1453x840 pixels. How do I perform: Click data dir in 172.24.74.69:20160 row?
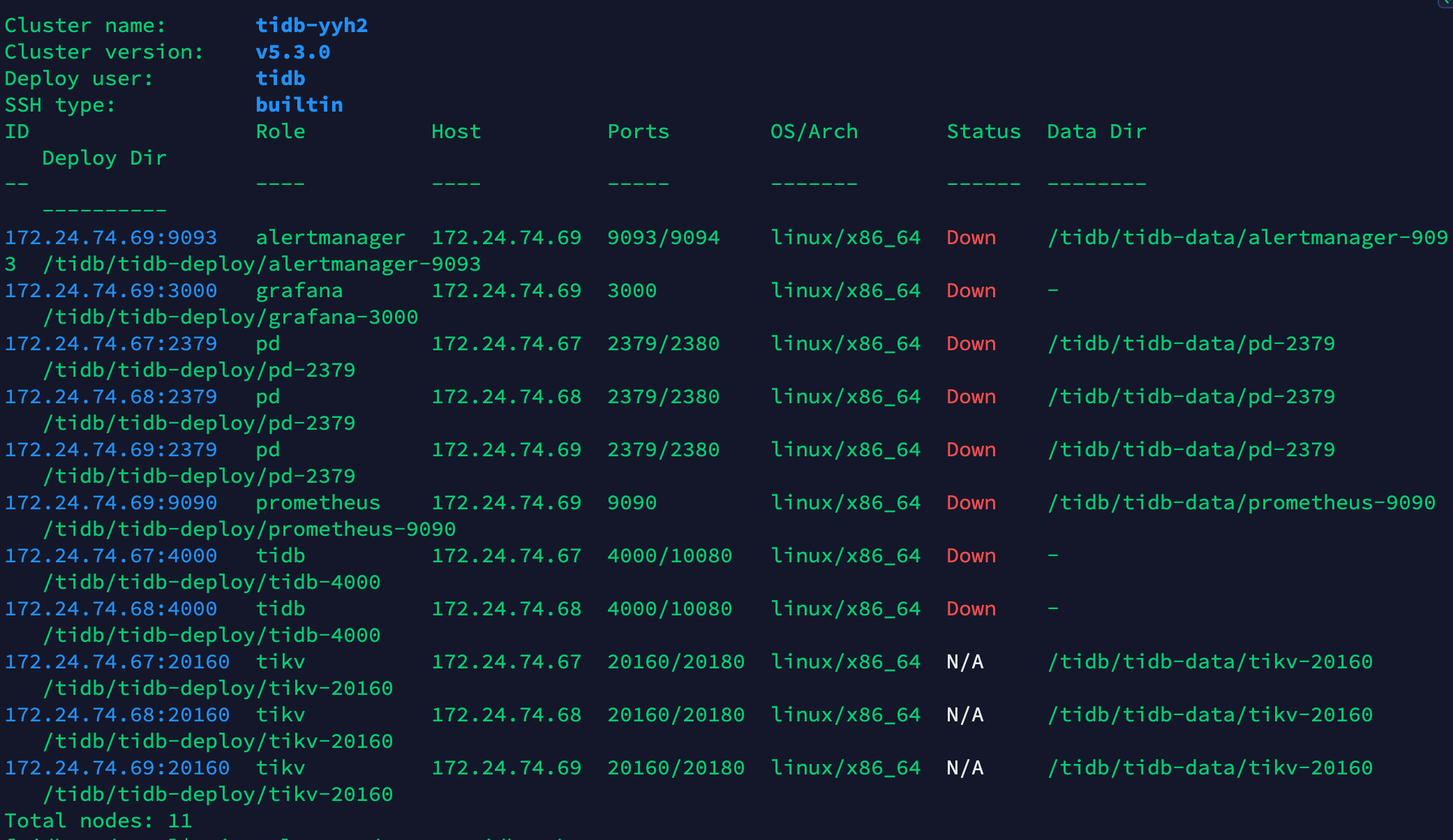pos(1209,768)
